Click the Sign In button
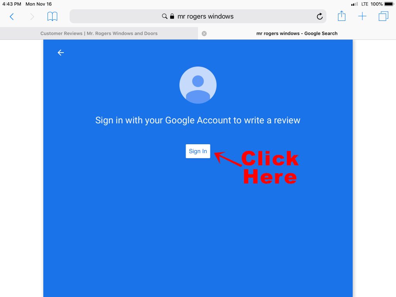The image size is (396, 297). tap(198, 151)
